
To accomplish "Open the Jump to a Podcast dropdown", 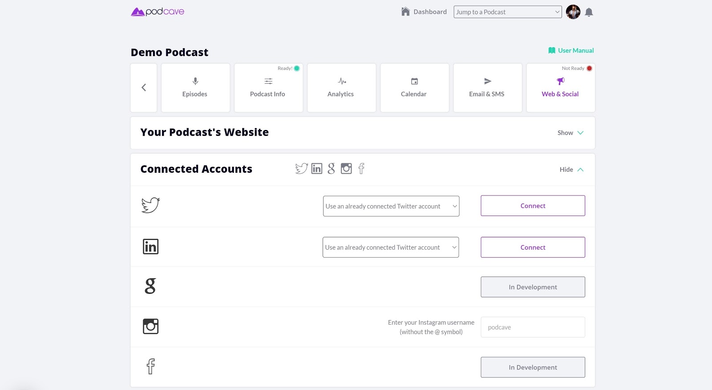I will pos(508,12).
